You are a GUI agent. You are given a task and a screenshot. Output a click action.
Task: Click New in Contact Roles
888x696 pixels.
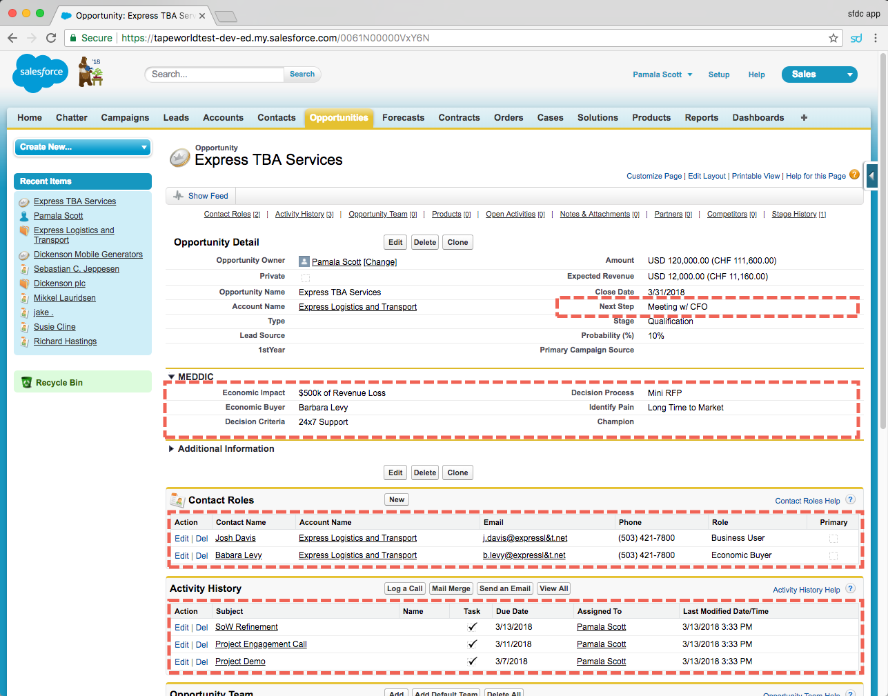[397, 499]
